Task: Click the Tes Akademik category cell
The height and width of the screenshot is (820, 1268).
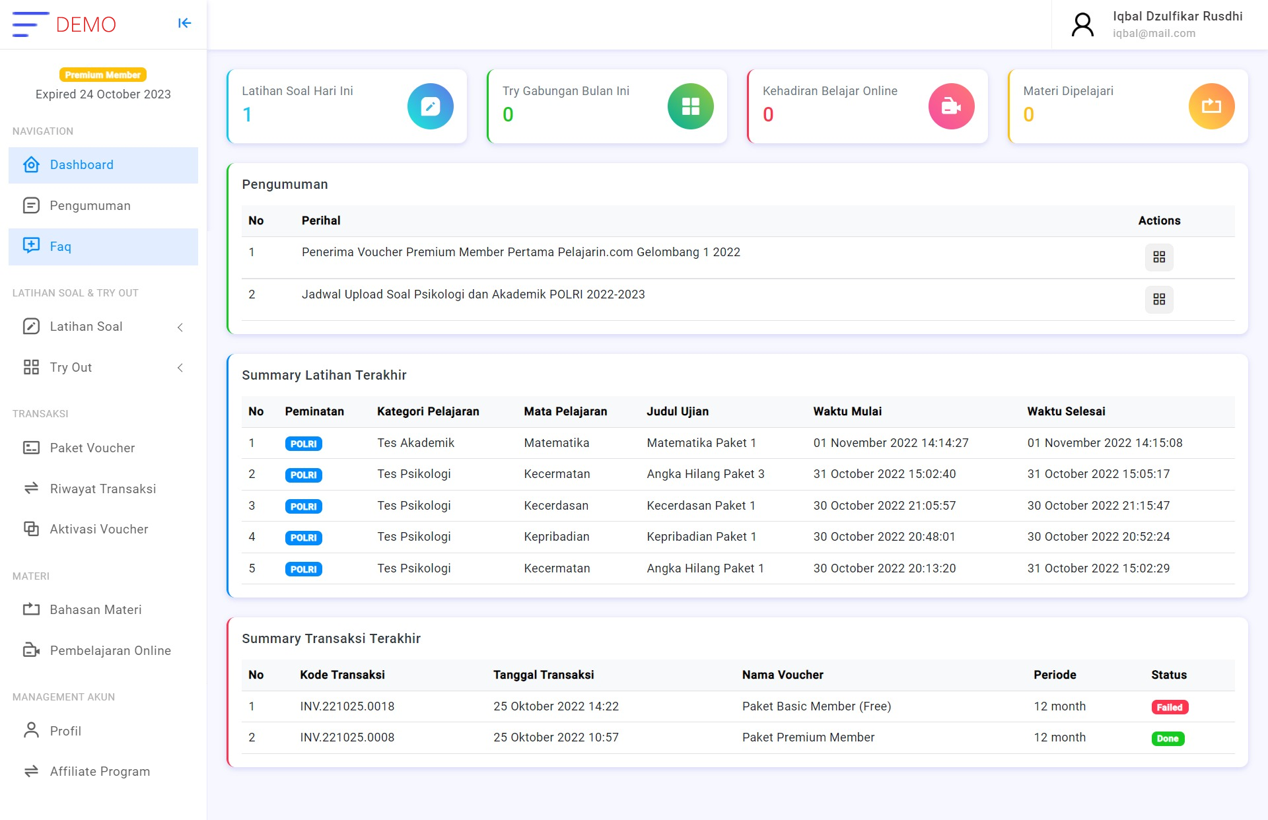Action: (x=415, y=443)
